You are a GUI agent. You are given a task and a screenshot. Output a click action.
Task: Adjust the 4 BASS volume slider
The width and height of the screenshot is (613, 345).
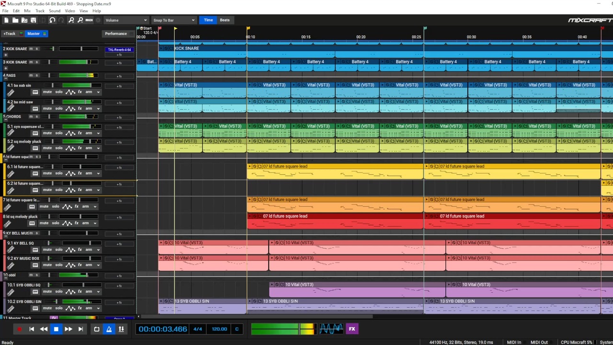point(78,76)
